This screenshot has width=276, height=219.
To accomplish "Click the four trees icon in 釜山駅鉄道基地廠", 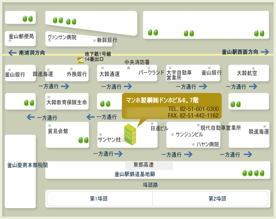I will click(x=253, y=173).
